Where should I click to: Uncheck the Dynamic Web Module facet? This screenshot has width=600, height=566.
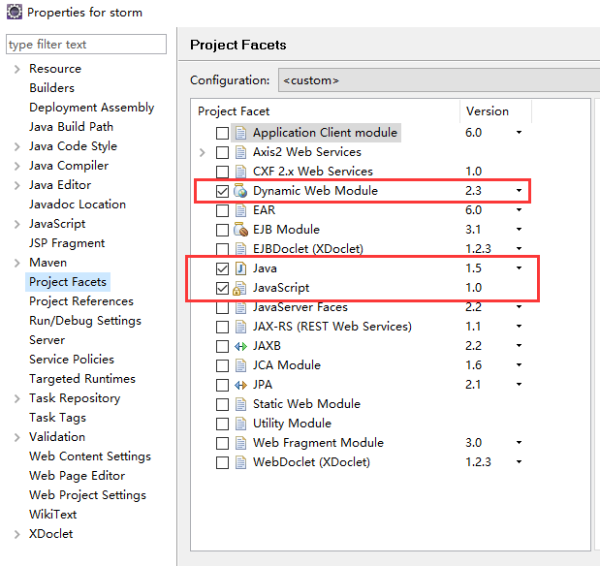pos(222,191)
